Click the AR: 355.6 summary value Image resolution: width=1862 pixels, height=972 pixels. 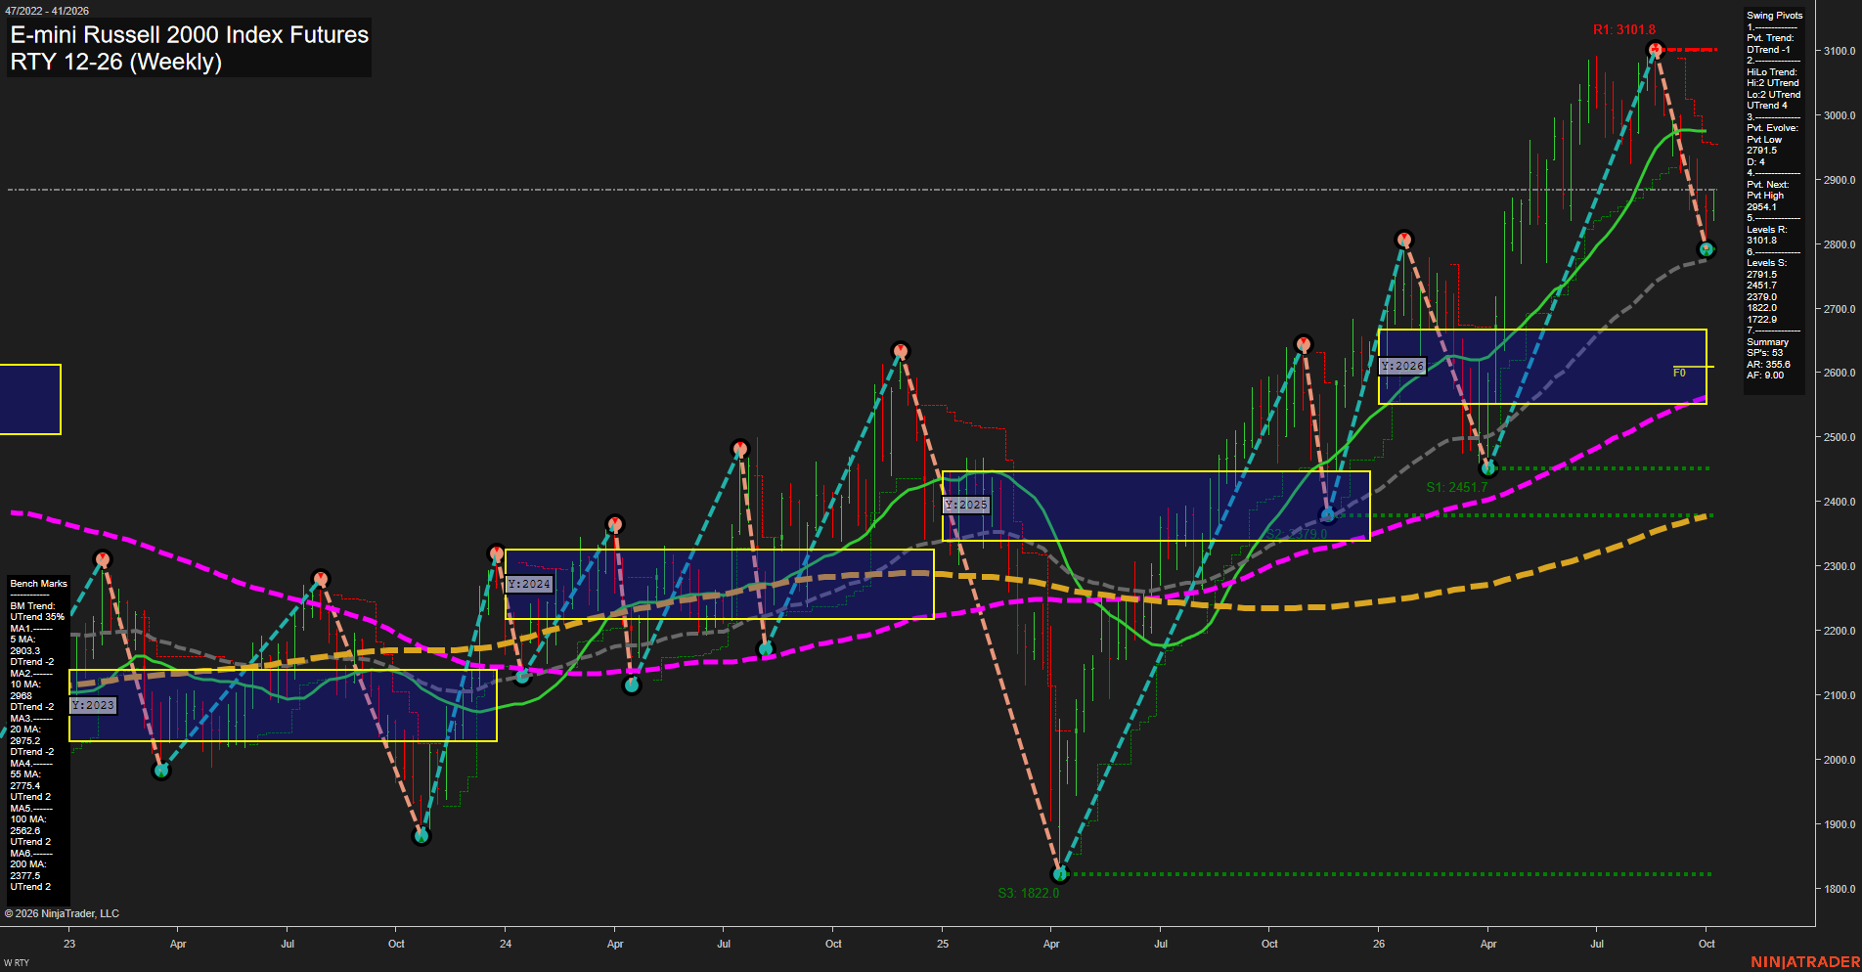click(x=1768, y=365)
